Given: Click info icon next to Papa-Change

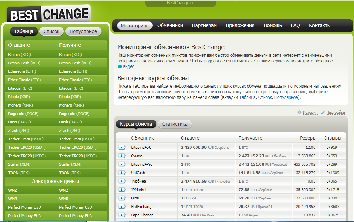Looking at the screenshot, I should click(122, 215).
